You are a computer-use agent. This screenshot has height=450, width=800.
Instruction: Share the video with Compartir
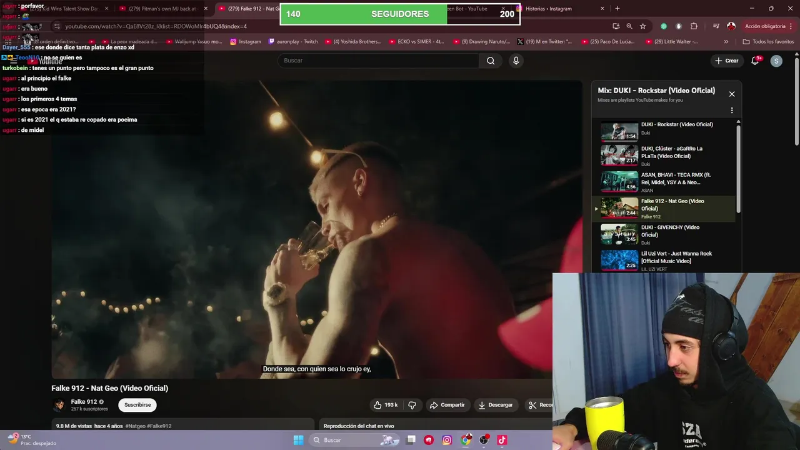(447, 405)
